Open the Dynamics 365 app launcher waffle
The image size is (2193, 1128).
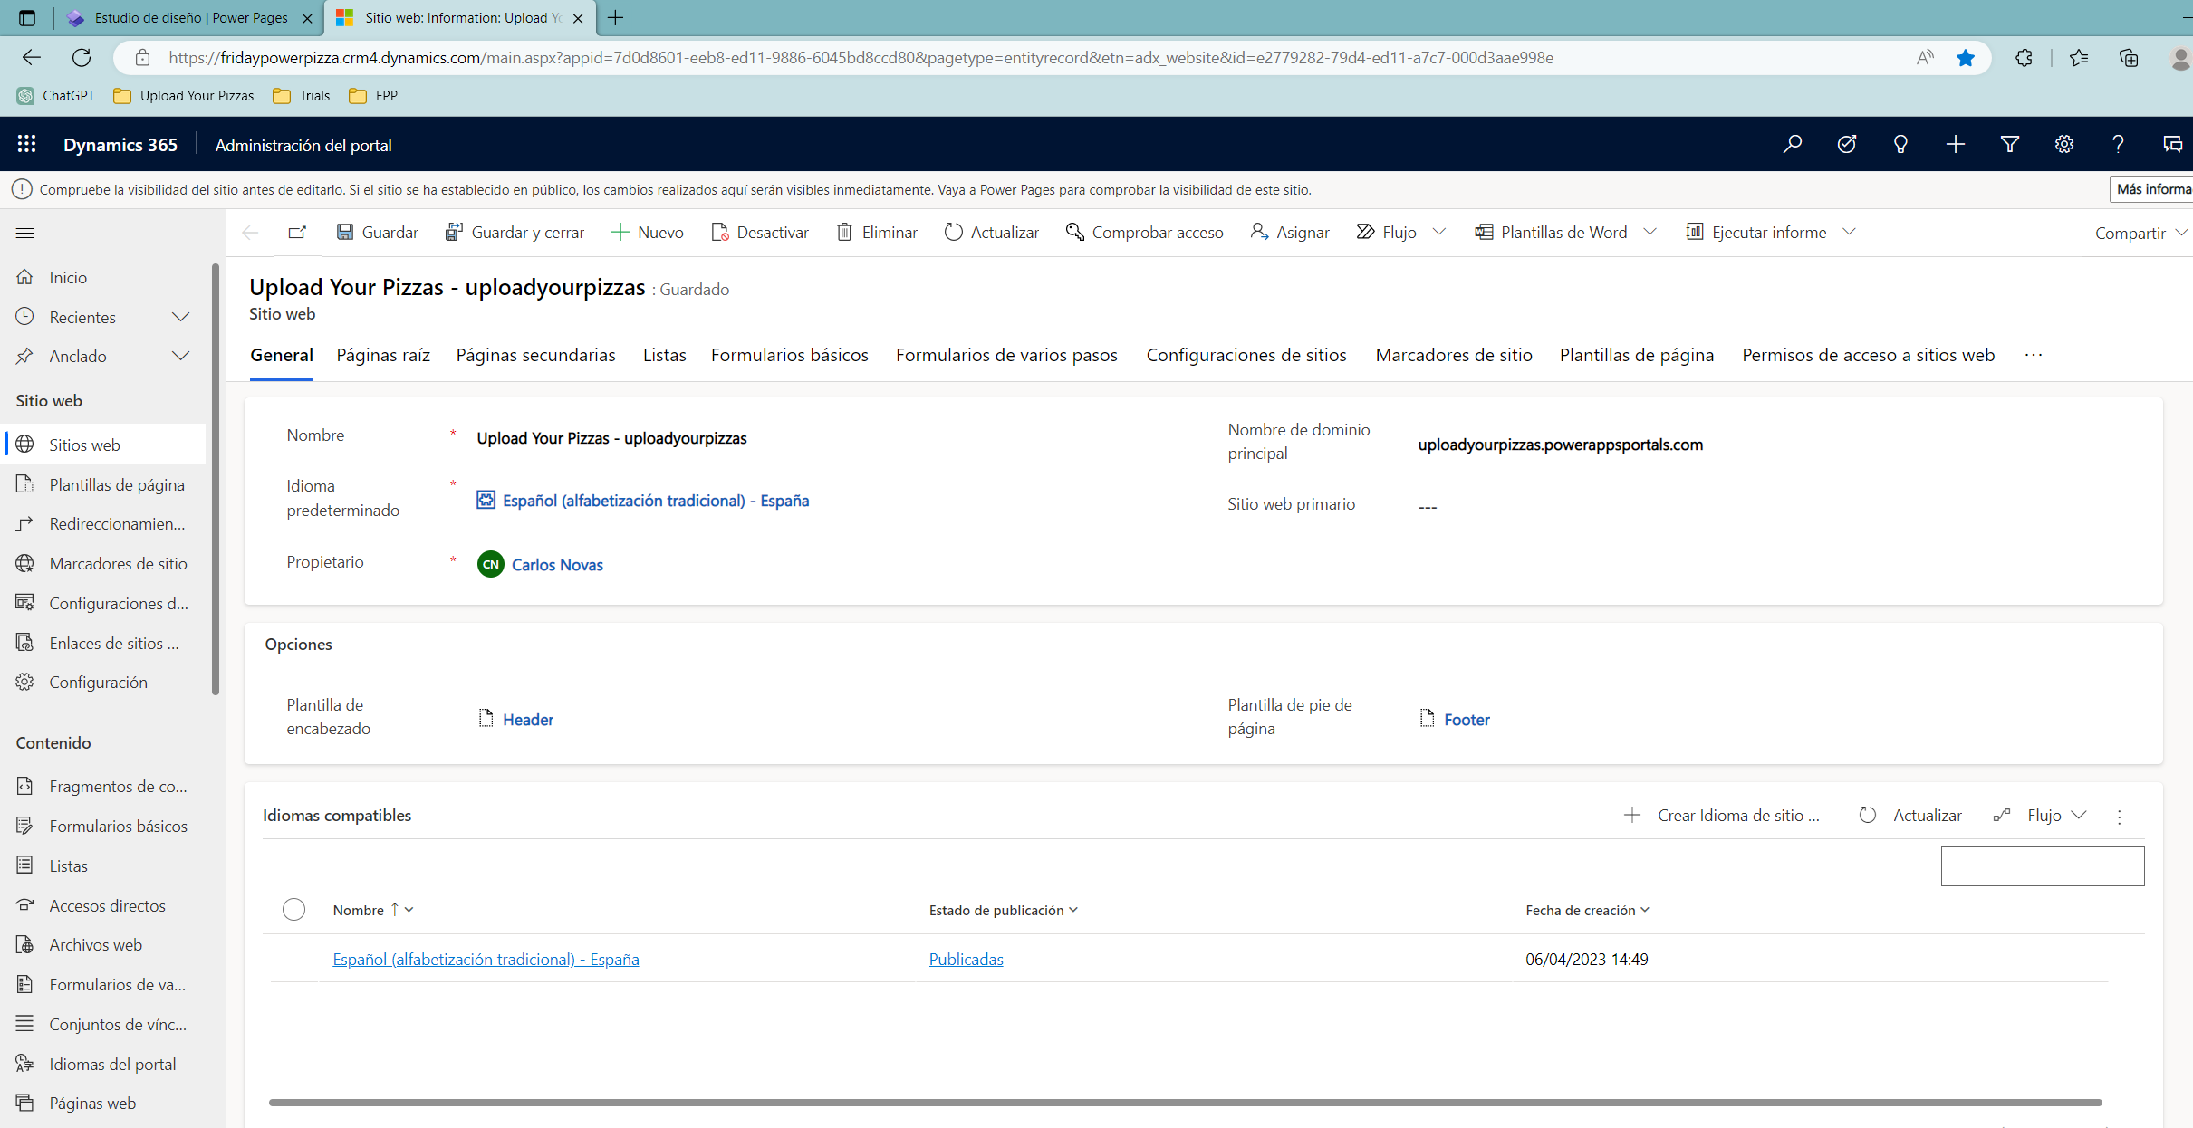click(26, 144)
